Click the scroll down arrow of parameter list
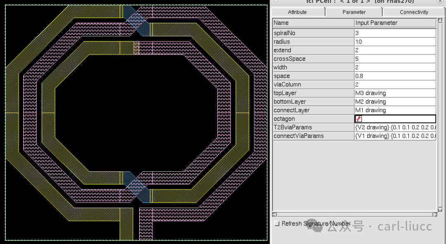 [440, 210]
